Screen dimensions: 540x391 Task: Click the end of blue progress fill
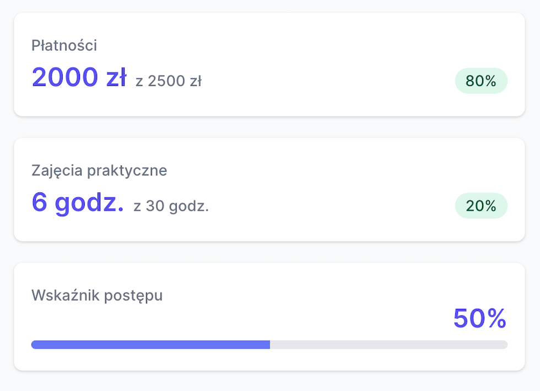click(269, 345)
